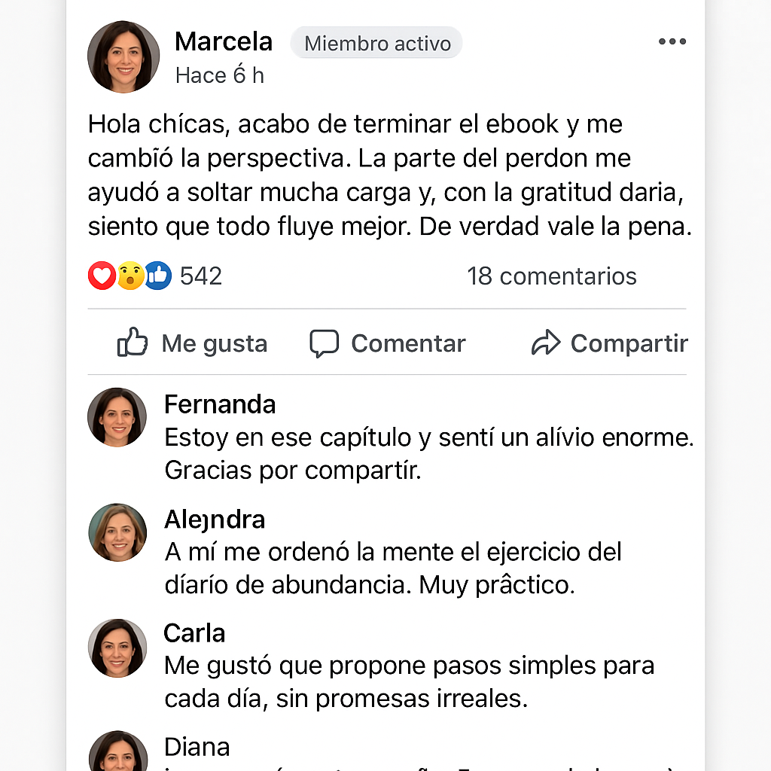Click Carla's profile photo

(x=117, y=648)
